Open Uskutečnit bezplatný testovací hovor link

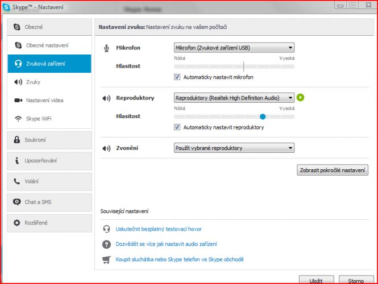[159, 229]
